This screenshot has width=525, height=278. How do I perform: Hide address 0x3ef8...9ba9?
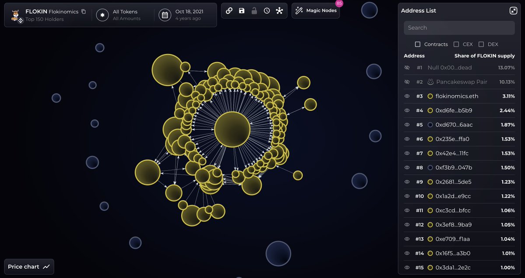(x=407, y=225)
